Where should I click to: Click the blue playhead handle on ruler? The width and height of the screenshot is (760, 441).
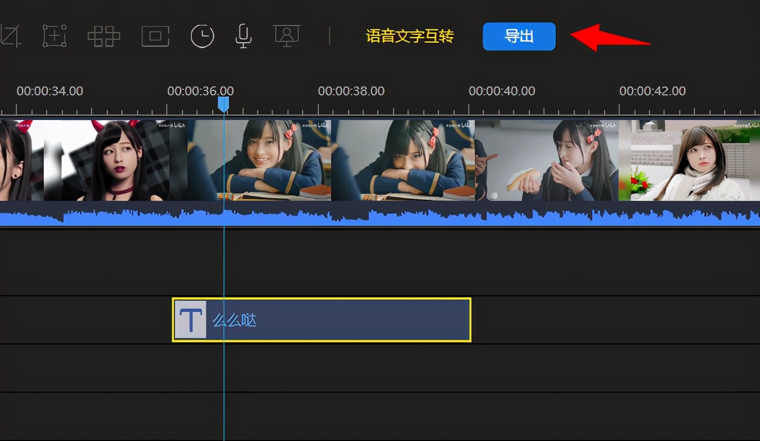[223, 104]
